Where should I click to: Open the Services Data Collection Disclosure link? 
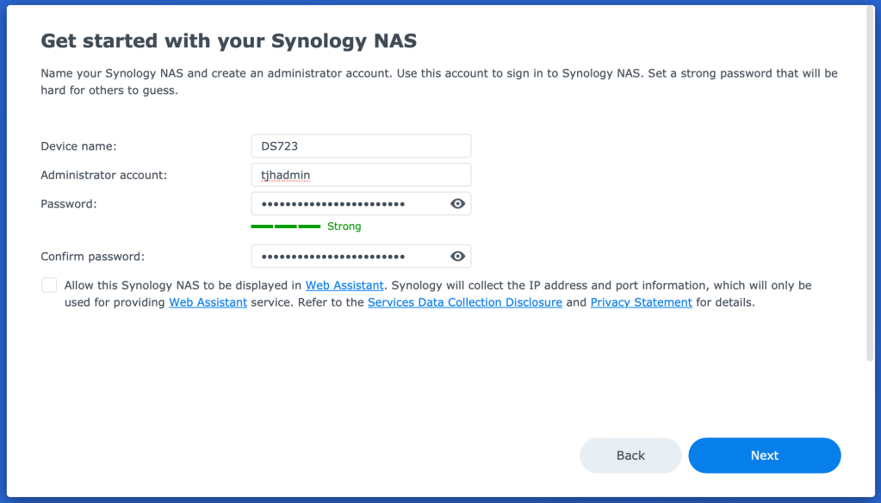pyautogui.click(x=464, y=302)
